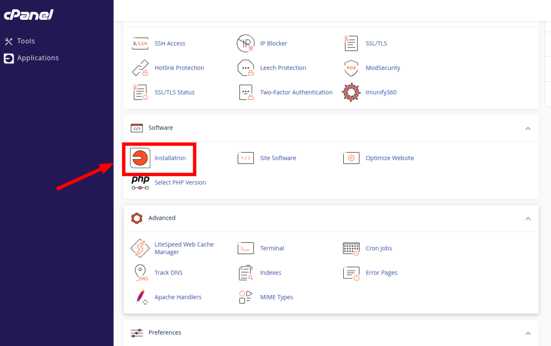The width and height of the screenshot is (551, 346).
Task: Go to Leech Protection link
Action: 283,68
